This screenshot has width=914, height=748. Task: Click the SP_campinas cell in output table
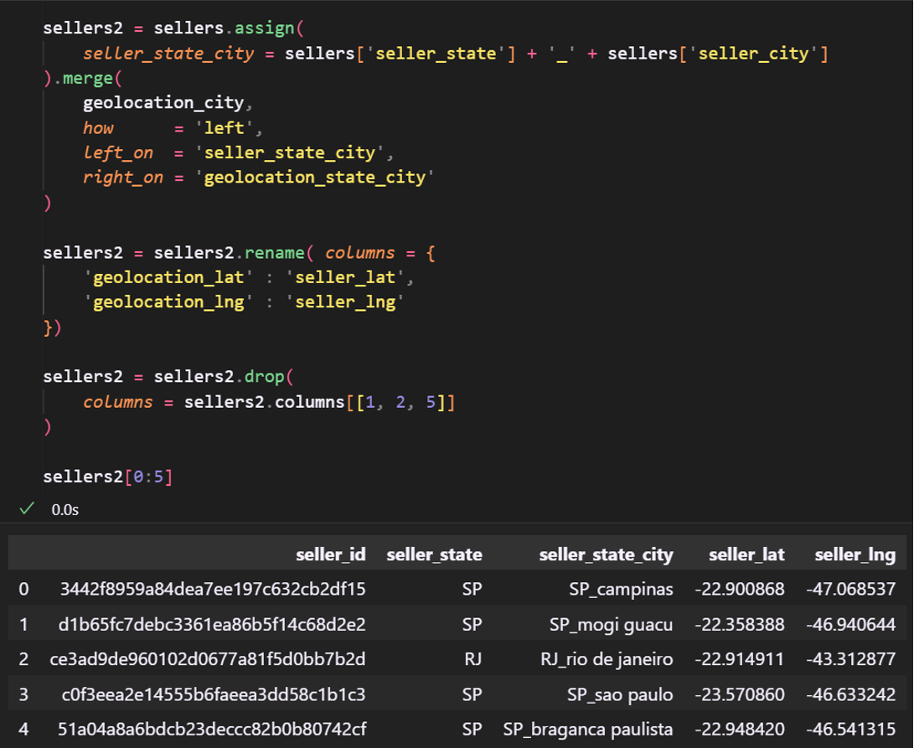620,589
